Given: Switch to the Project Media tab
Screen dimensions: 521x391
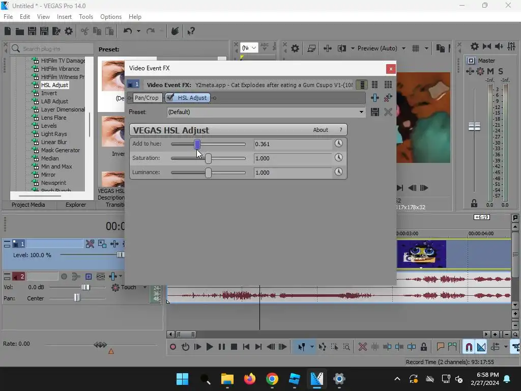Looking at the screenshot, I should coord(28,205).
